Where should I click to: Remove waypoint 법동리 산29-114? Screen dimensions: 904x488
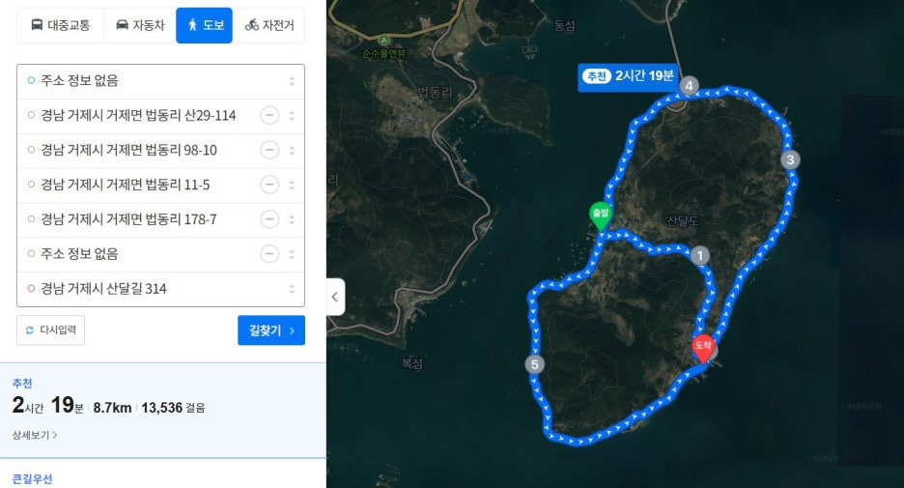(x=269, y=115)
